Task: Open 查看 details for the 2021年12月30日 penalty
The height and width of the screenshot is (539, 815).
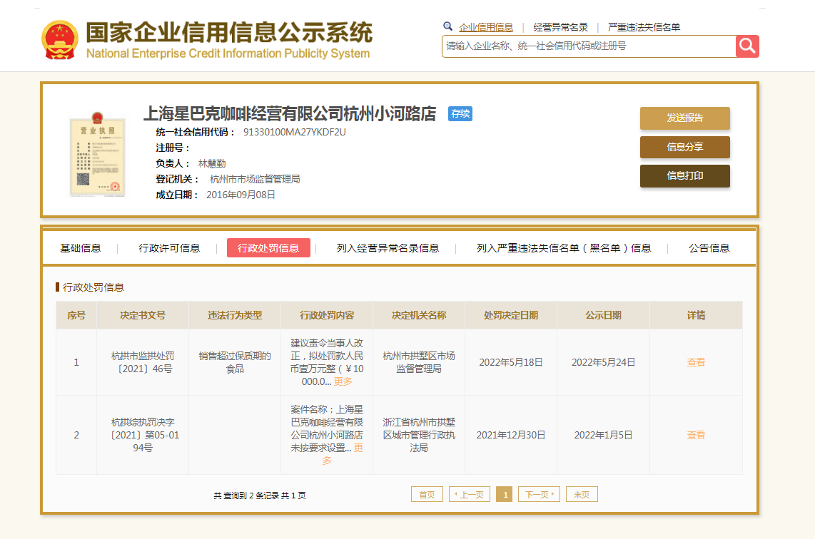Action: point(696,435)
